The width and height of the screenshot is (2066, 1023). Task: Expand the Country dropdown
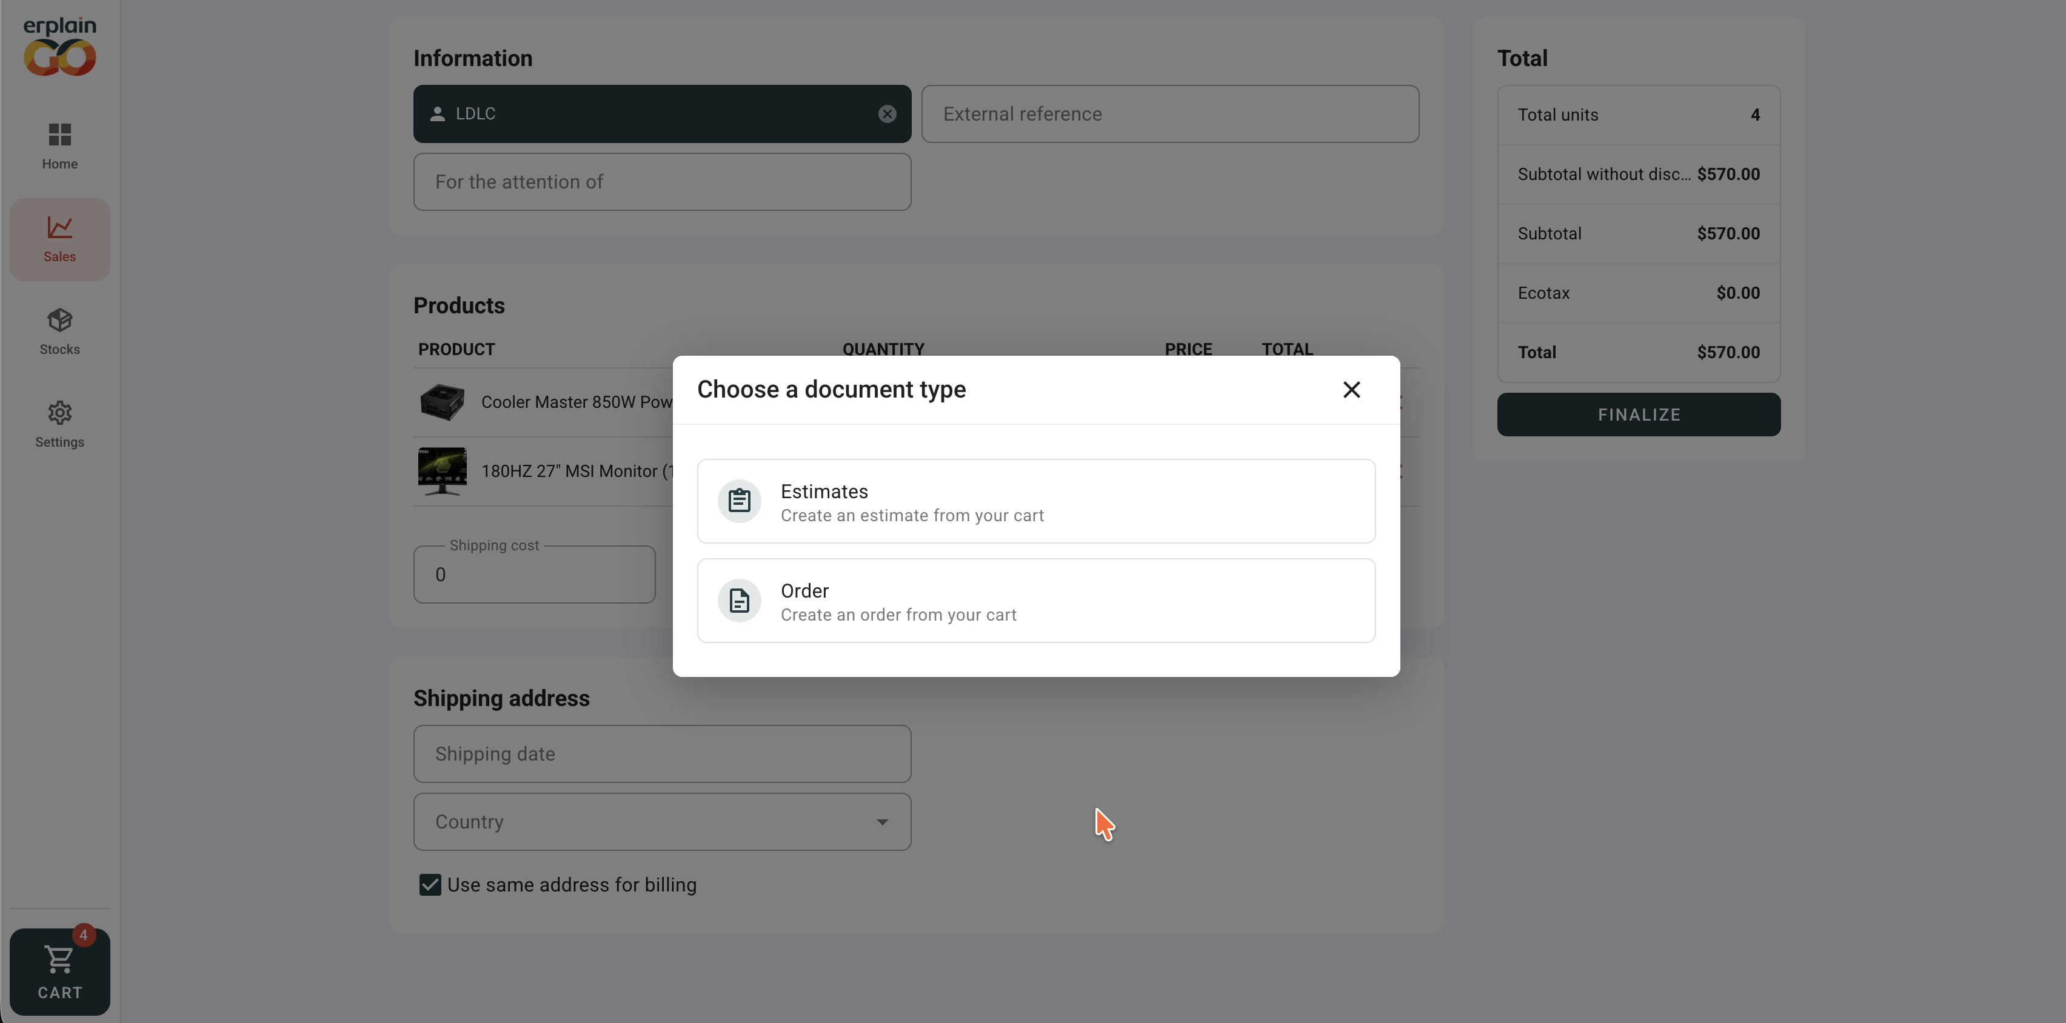click(x=661, y=822)
